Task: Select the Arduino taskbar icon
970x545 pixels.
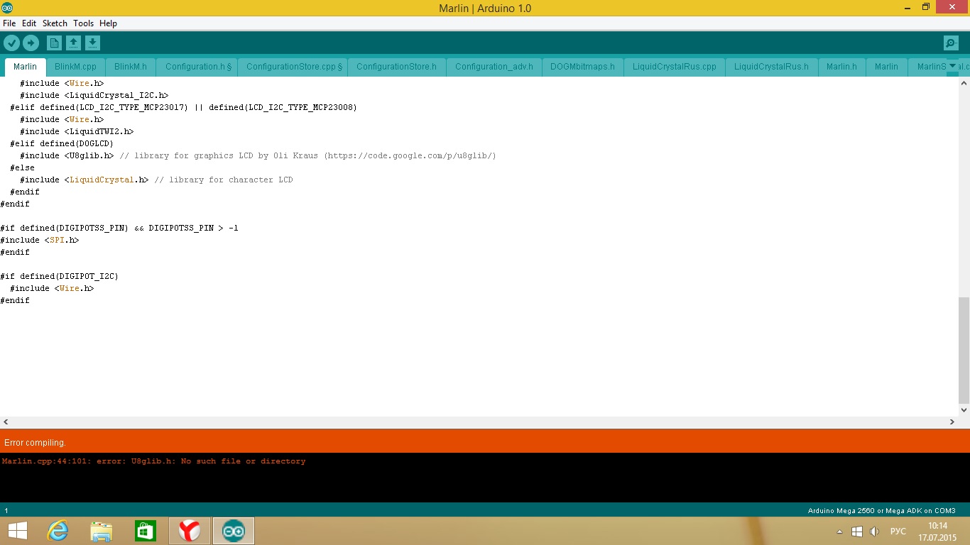Action: pos(233,531)
